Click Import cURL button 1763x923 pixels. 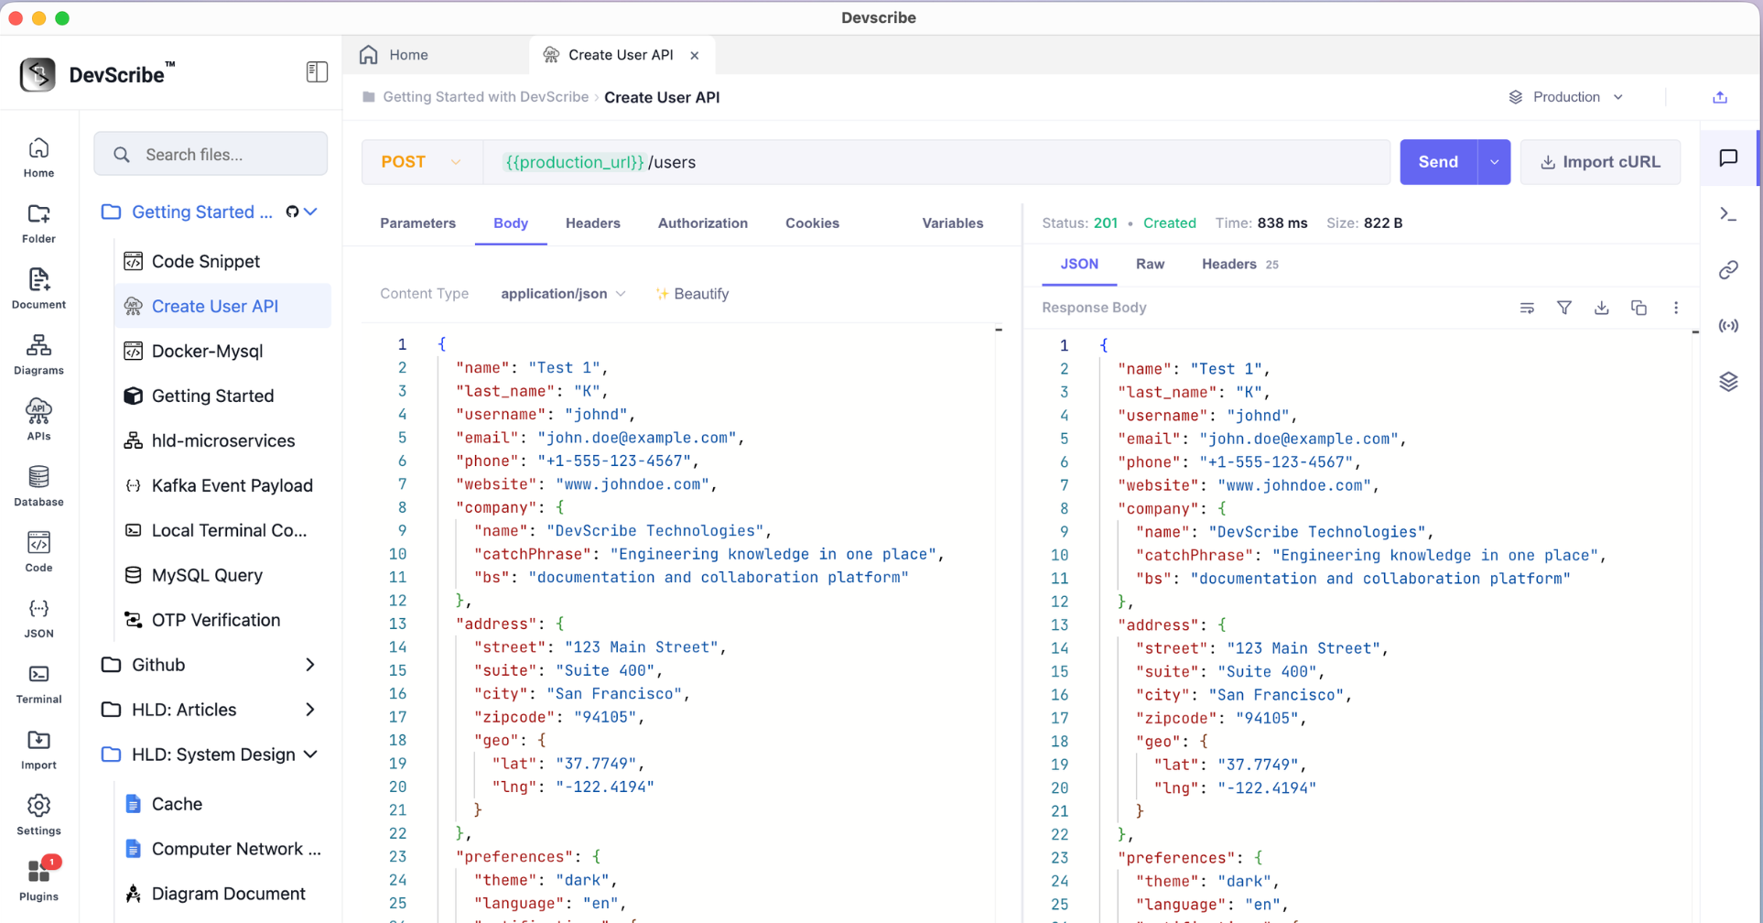pos(1600,162)
